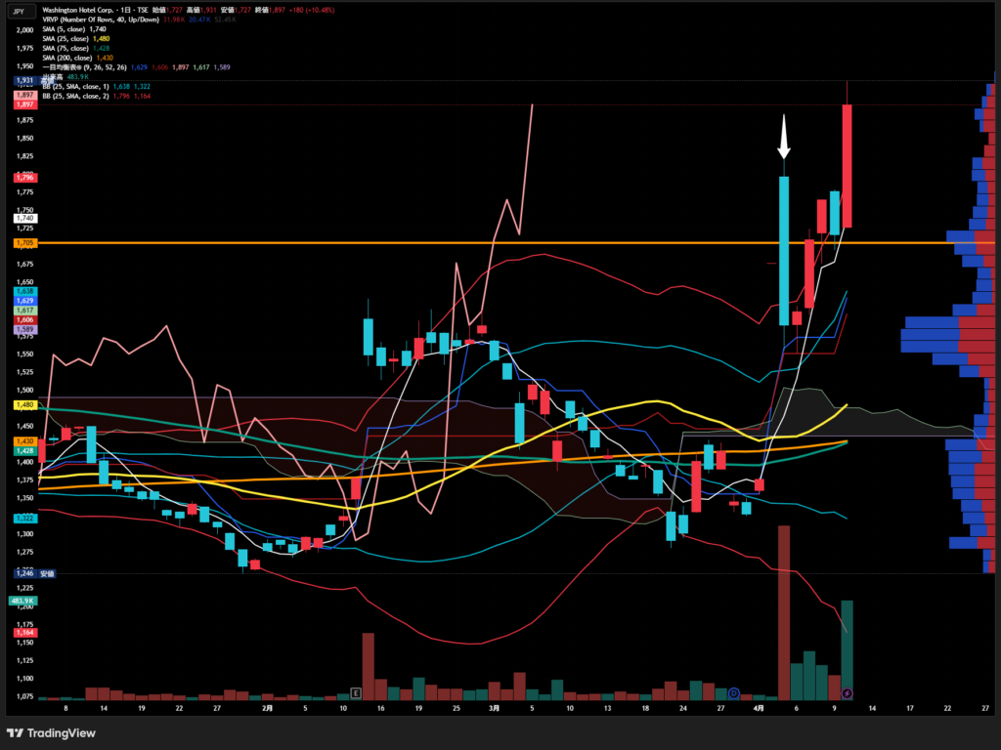Image resolution: width=1001 pixels, height=750 pixels.
Task: Click the yellow 1,480 SMA price tag
Action: [25, 404]
